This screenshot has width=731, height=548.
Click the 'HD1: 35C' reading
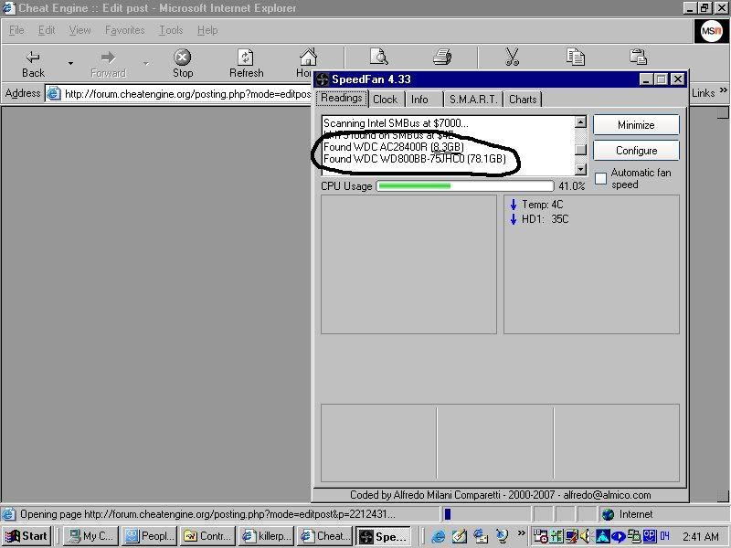coord(545,219)
